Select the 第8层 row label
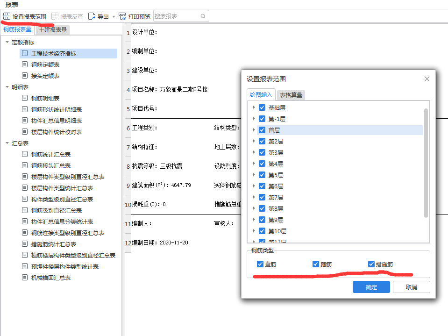 tap(276, 208)
